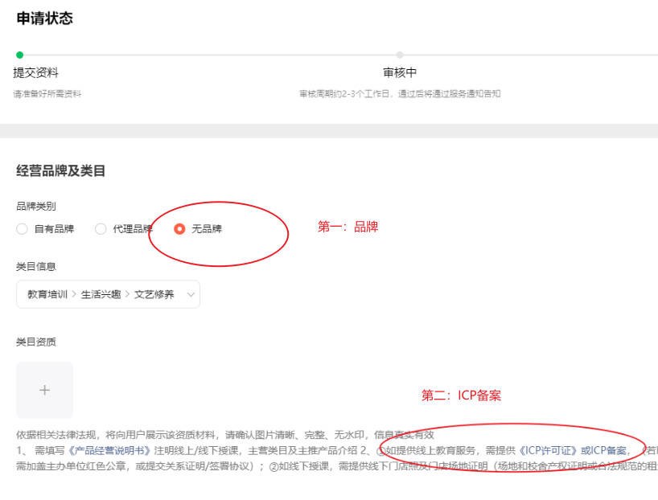Open the 《产品经营说明书》 link
This screenshot has width=658, height=500.
point(109,450)
